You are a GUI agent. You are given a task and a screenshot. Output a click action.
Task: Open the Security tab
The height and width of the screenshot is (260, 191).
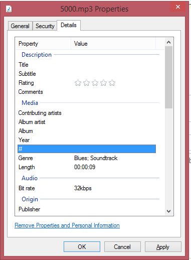[x=45, y=26]
